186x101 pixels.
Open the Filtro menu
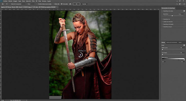tap(33, 1)
